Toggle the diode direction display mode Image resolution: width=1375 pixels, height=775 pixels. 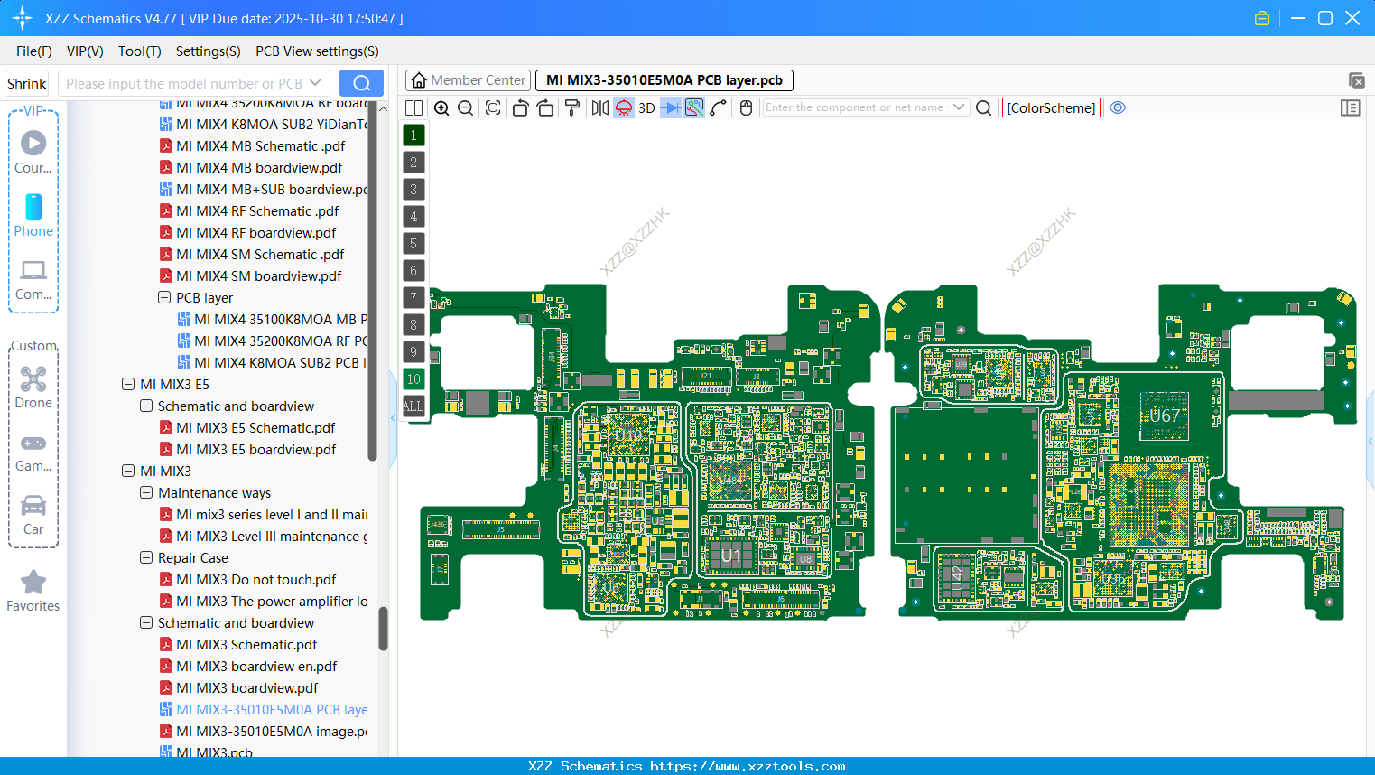[670, 107]
